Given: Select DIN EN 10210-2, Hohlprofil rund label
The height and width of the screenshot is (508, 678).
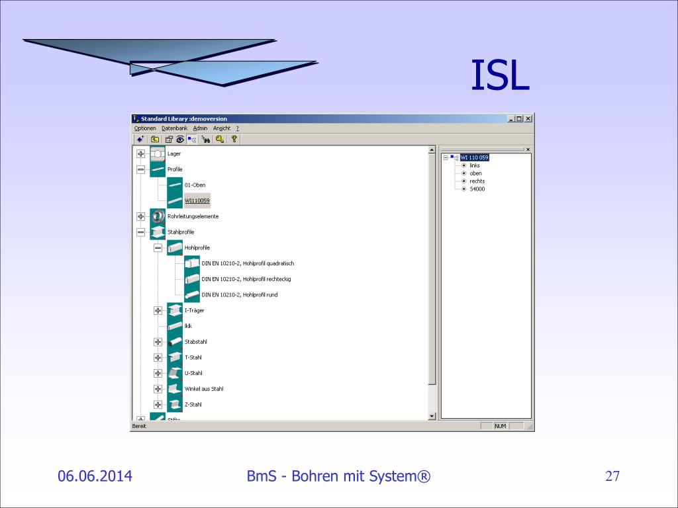Looking at the screenshot, I should click(x=240, y=294).
